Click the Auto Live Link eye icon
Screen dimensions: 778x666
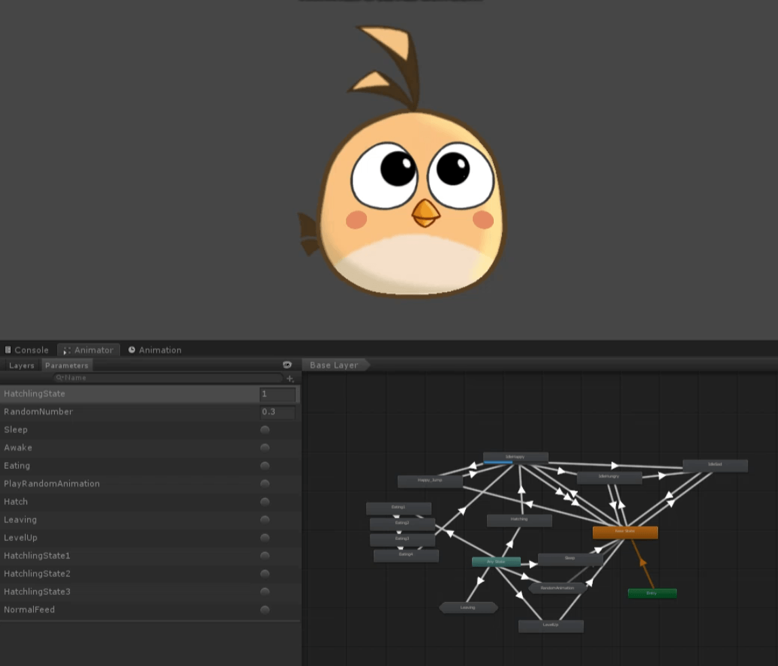coord(288,365)
